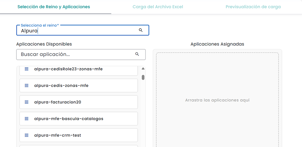Click the Selecciona el reino input field
Screen dimensions: 302x147
click(82, 30)
